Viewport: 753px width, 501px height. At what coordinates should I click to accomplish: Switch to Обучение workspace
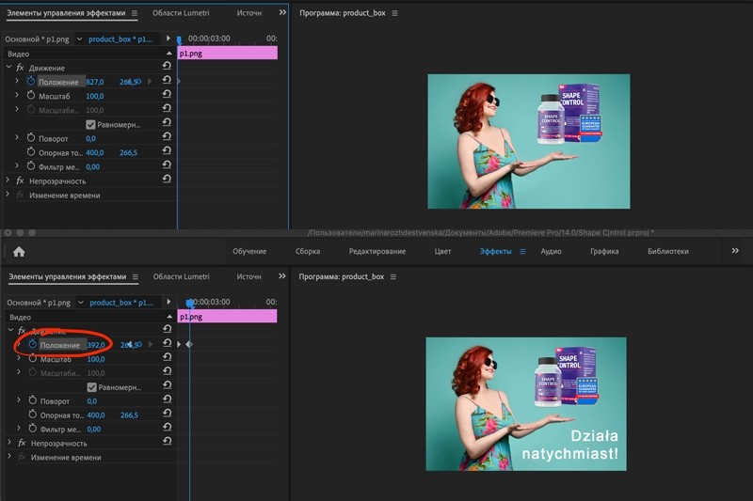click(249, 251)
